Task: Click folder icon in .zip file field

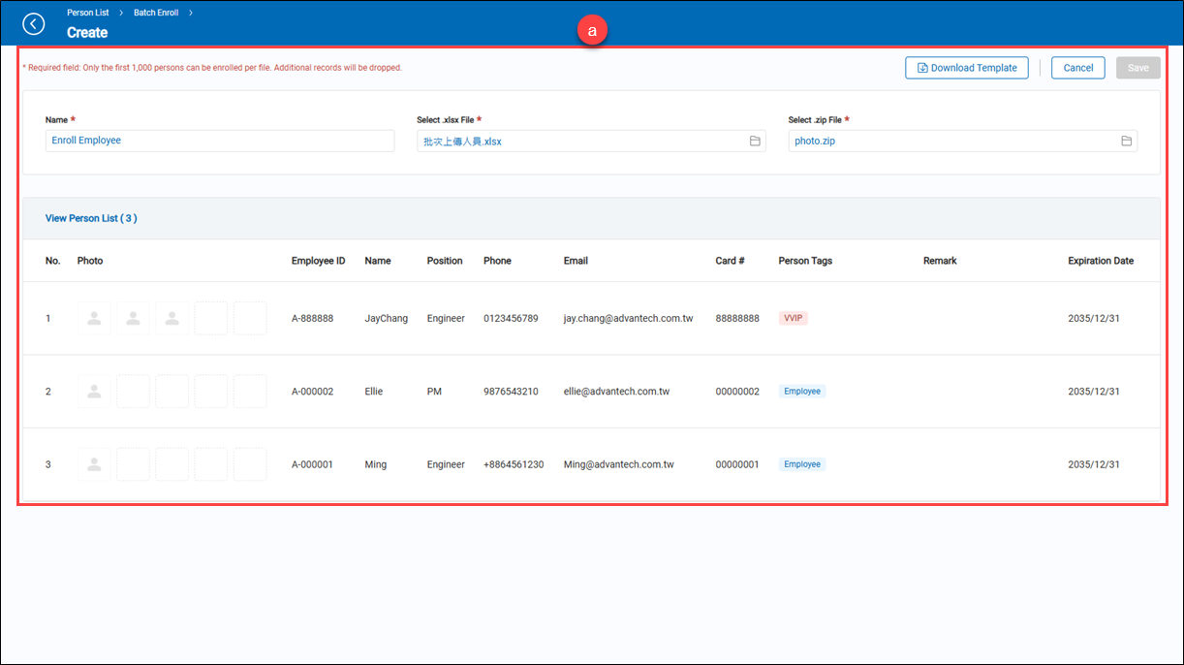Action: coord(1126,142)
